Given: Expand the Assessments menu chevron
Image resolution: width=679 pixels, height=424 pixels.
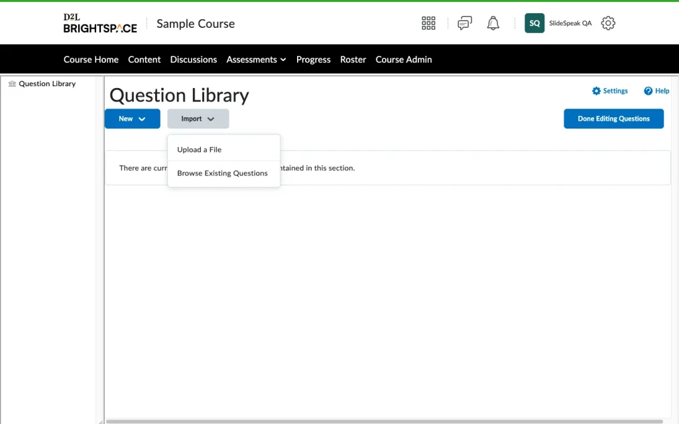Looking at the screenshot, I should coord(283,60).
